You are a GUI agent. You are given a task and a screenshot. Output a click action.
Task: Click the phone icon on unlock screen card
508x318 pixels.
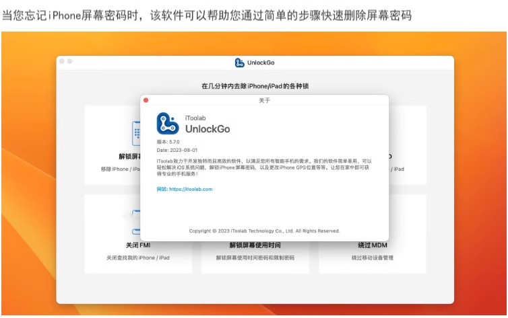click(x=135, y=133)
